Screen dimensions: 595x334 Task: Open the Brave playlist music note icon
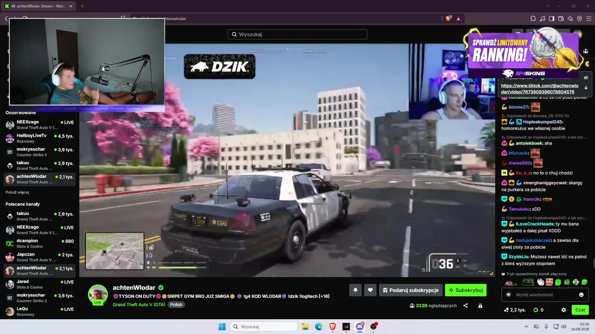pyautogui.click(x=542, y=19)
